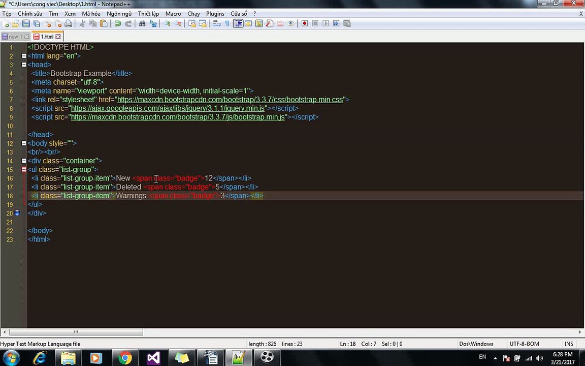Image resolution: width=585 pixels, height=366 pixels.
Task: Toggle the Folder as Workspace icon
Action: 280,23
